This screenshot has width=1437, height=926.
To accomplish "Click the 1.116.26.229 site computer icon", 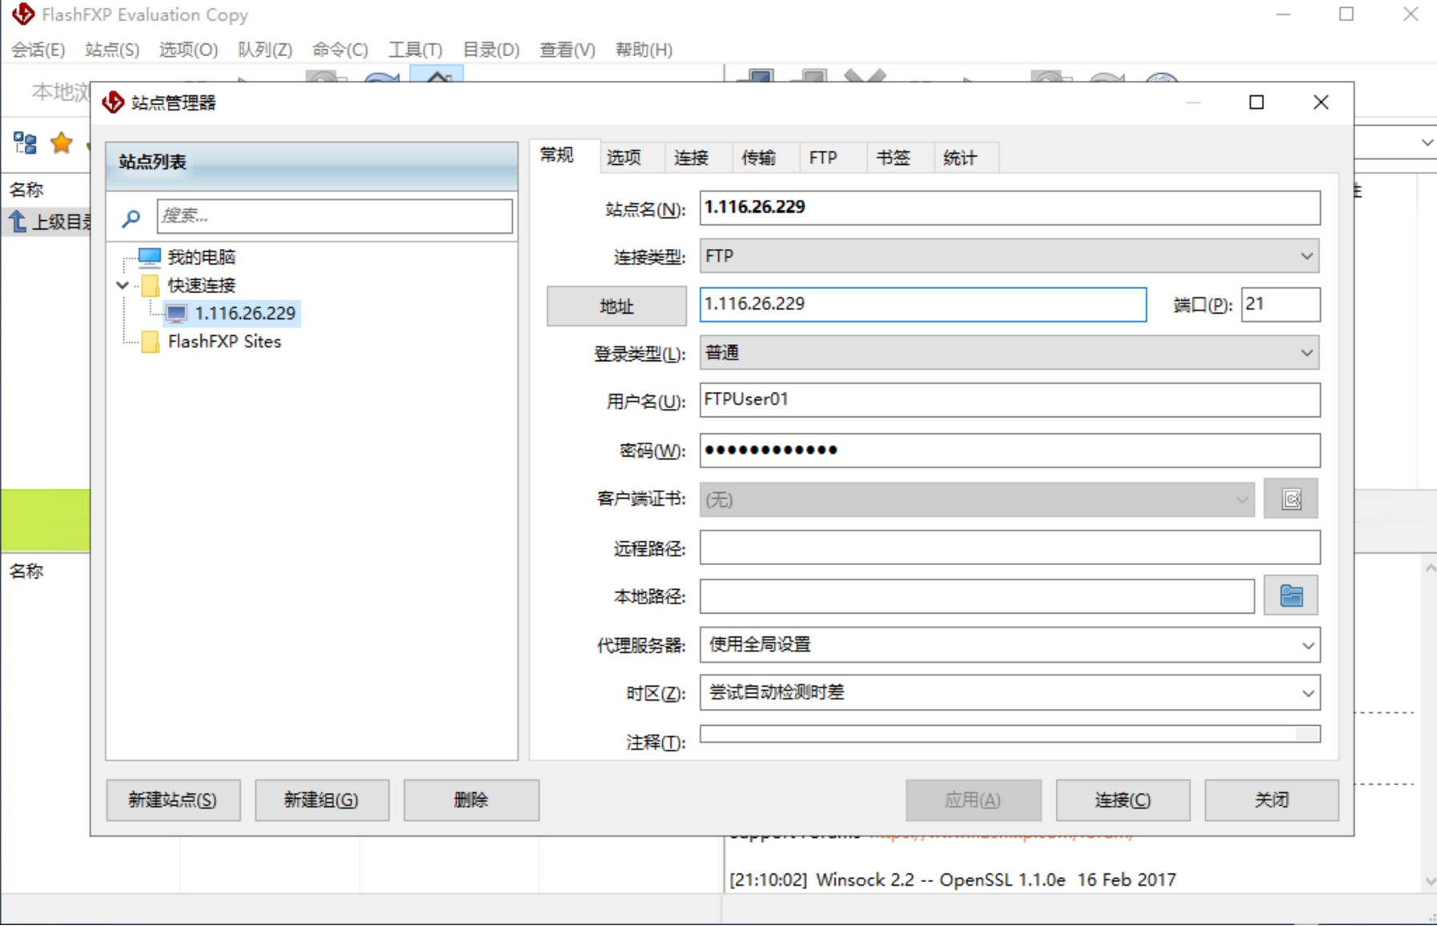I will point(177,313).
